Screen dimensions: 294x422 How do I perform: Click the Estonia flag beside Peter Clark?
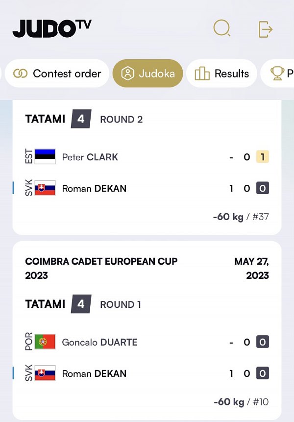(45, 157)
